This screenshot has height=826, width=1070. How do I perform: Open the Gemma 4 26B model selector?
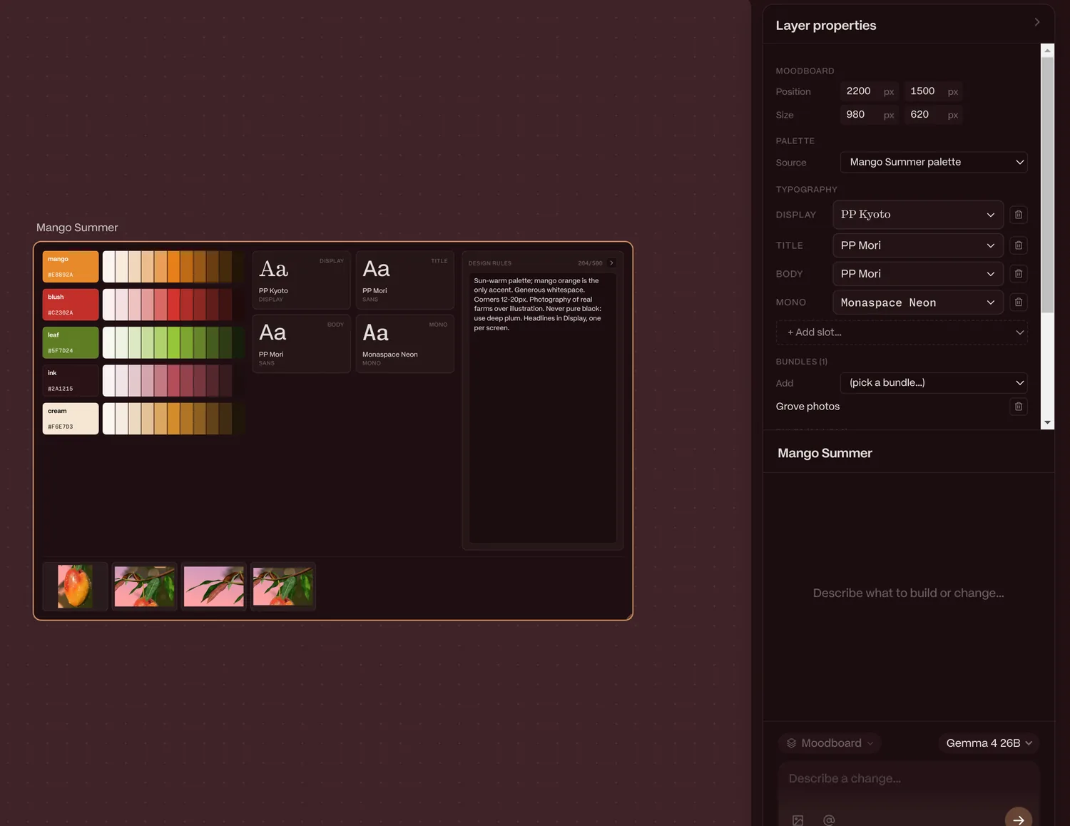point(989,743)
